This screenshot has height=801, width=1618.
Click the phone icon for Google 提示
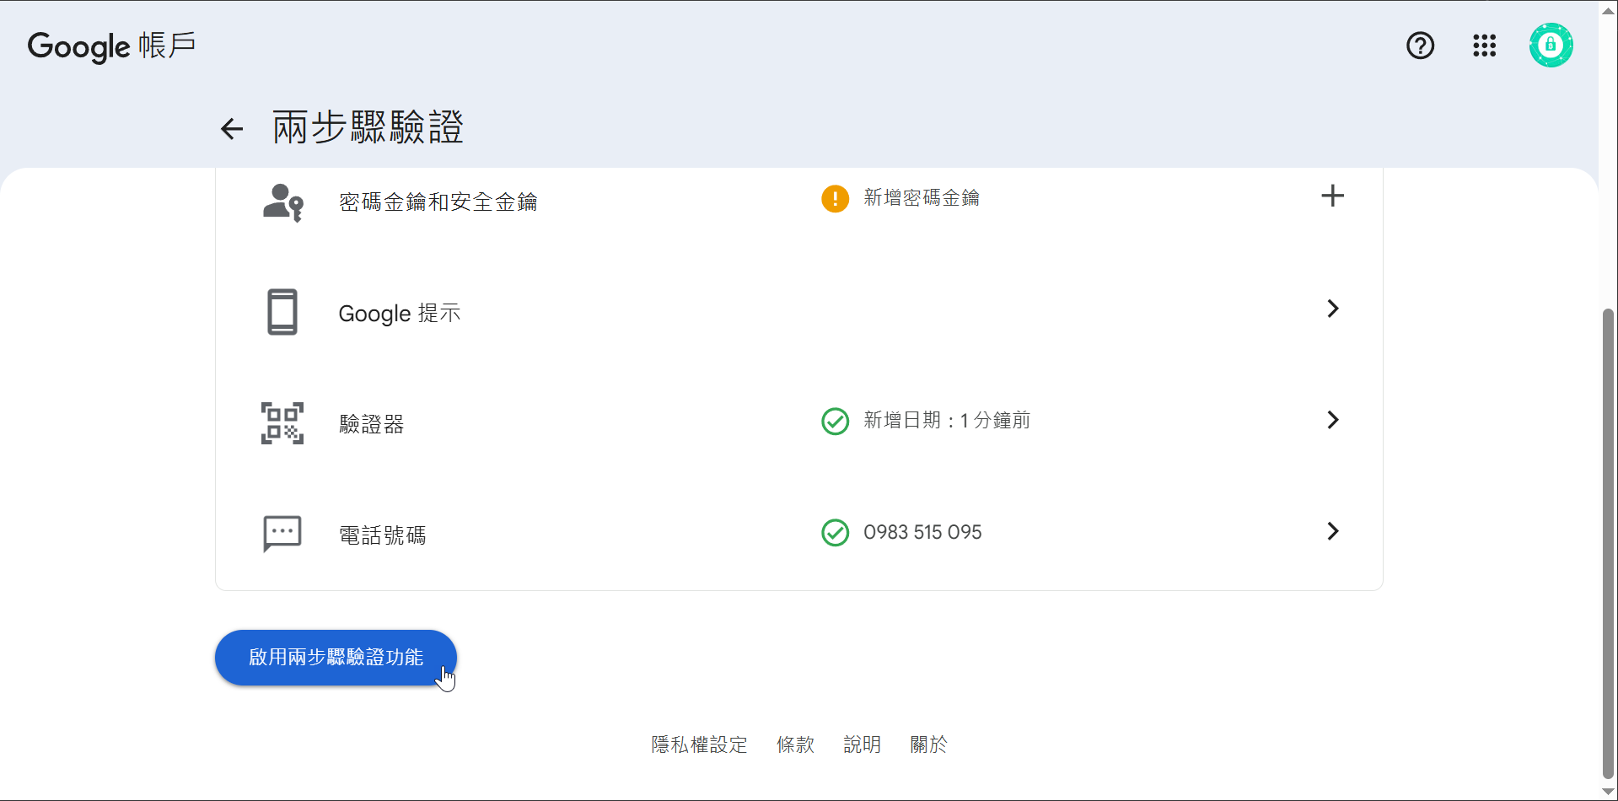click(282, 312)
